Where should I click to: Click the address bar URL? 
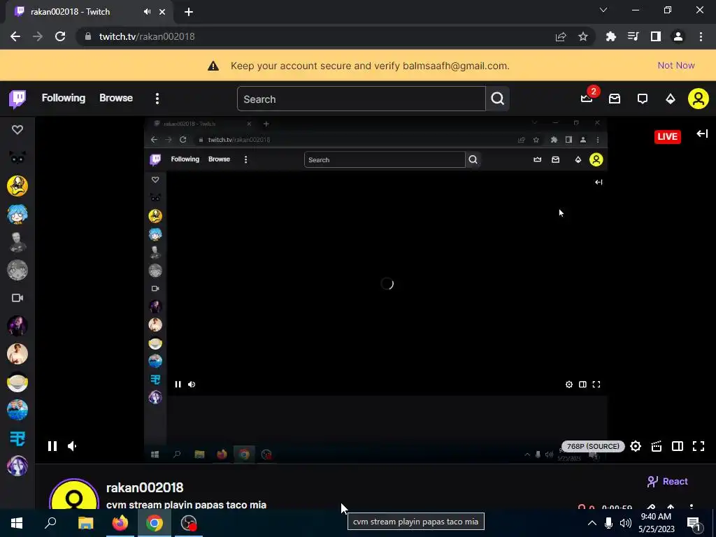[x=147, y=36]
